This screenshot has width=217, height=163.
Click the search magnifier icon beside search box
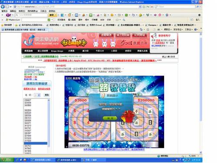pos(198,7)
